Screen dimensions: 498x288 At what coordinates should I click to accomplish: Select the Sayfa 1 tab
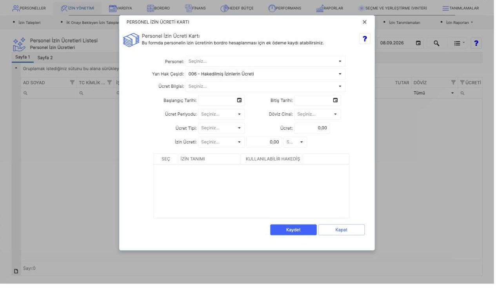click(x=23, y=58)
